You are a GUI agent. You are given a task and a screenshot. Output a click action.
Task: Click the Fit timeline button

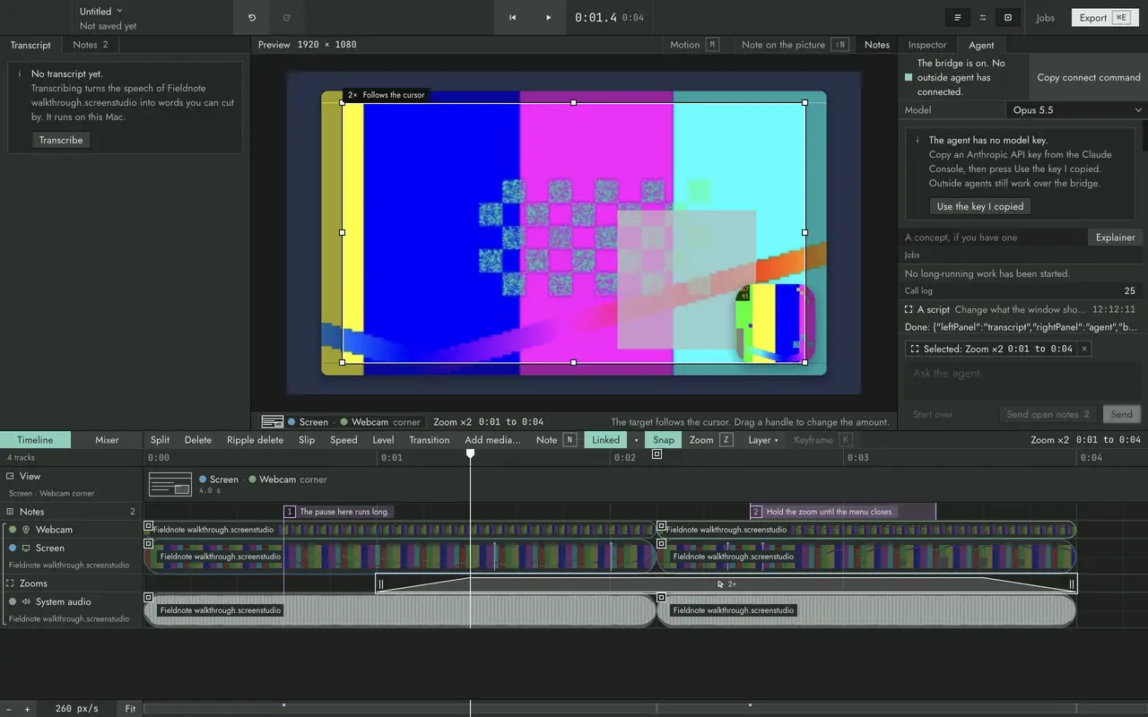tap(130, 709)
